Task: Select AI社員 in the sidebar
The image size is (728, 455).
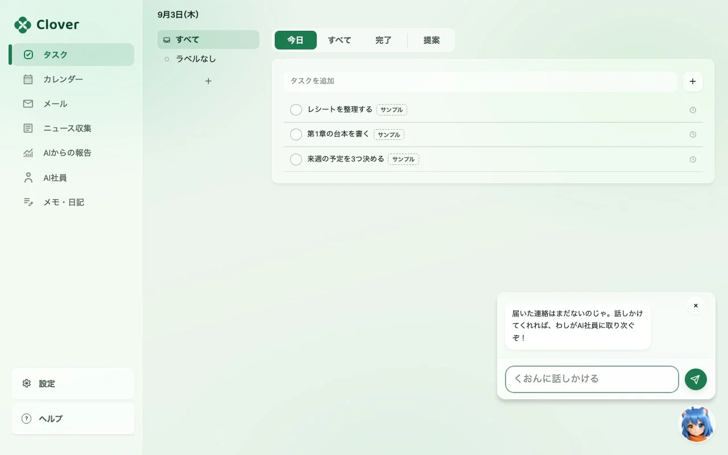Action: point(73,177)
